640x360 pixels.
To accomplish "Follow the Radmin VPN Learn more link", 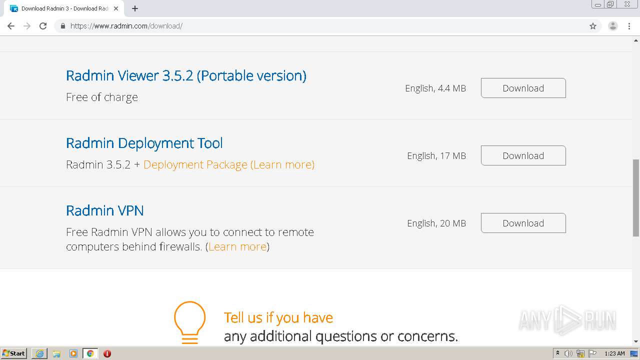I will click(x=237, y=246).
